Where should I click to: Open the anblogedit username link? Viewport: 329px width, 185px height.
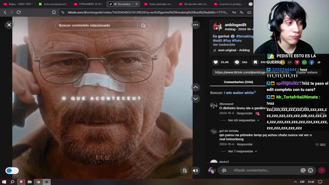[235, 25]
